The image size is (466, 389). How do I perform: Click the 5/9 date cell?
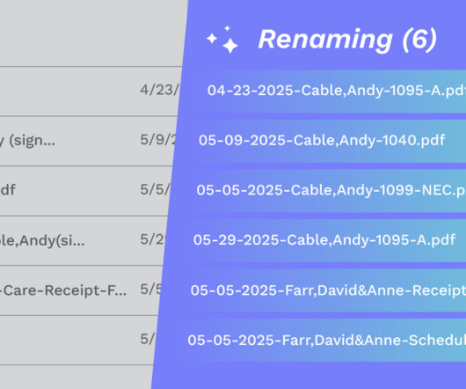click(x=158, y=140)
